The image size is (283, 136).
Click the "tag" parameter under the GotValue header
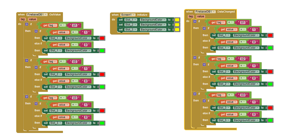(22, 19)
